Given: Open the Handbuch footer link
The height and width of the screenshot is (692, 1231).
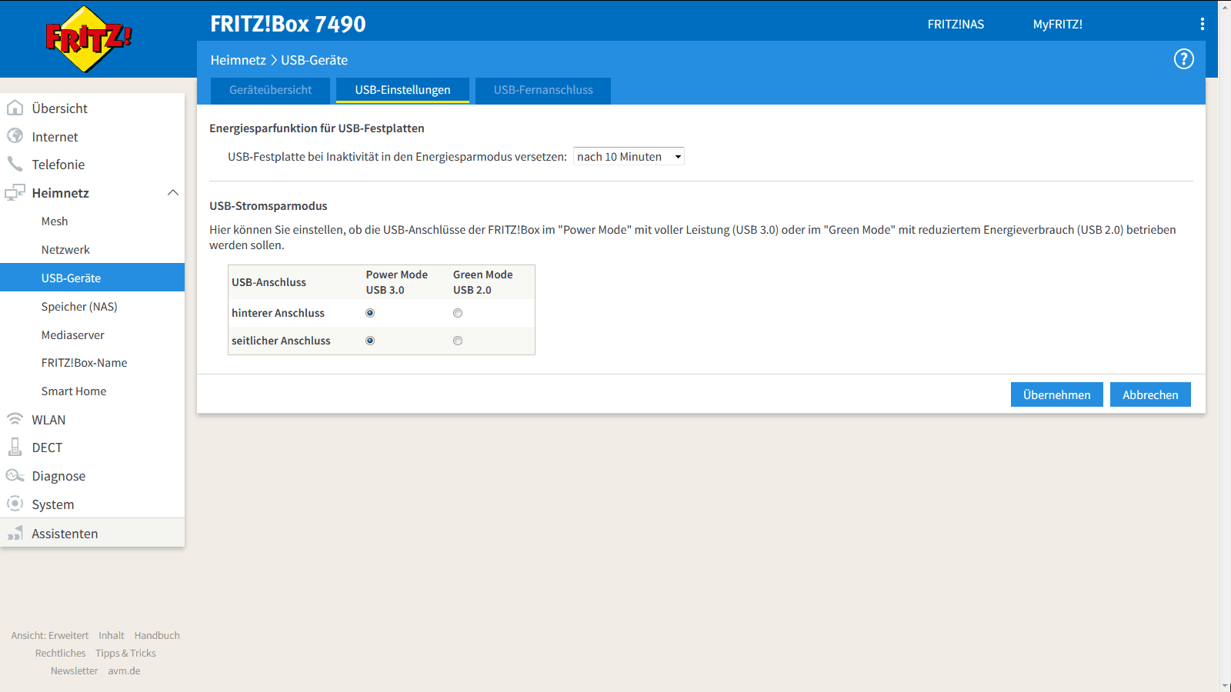Looking at the screenshot, I should pyautogui.click(x=157, y=635).
